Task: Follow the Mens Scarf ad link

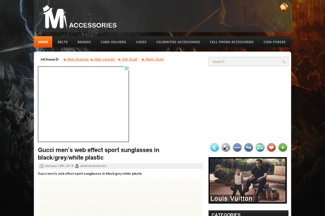Action: pos(153,59)
